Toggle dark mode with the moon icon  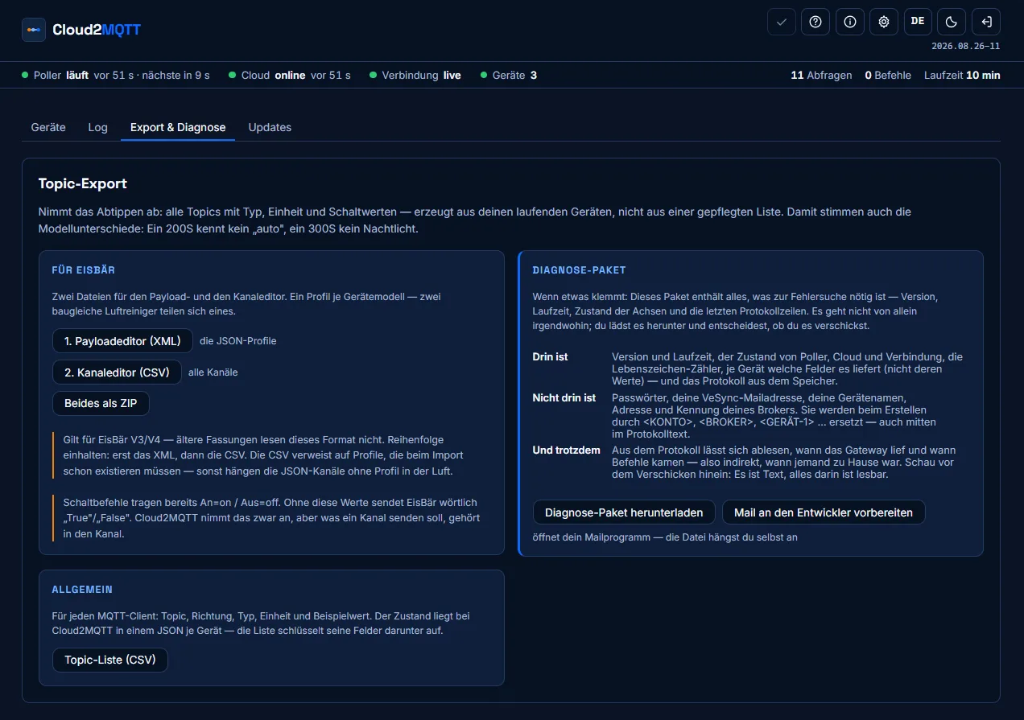coord(952,22)
